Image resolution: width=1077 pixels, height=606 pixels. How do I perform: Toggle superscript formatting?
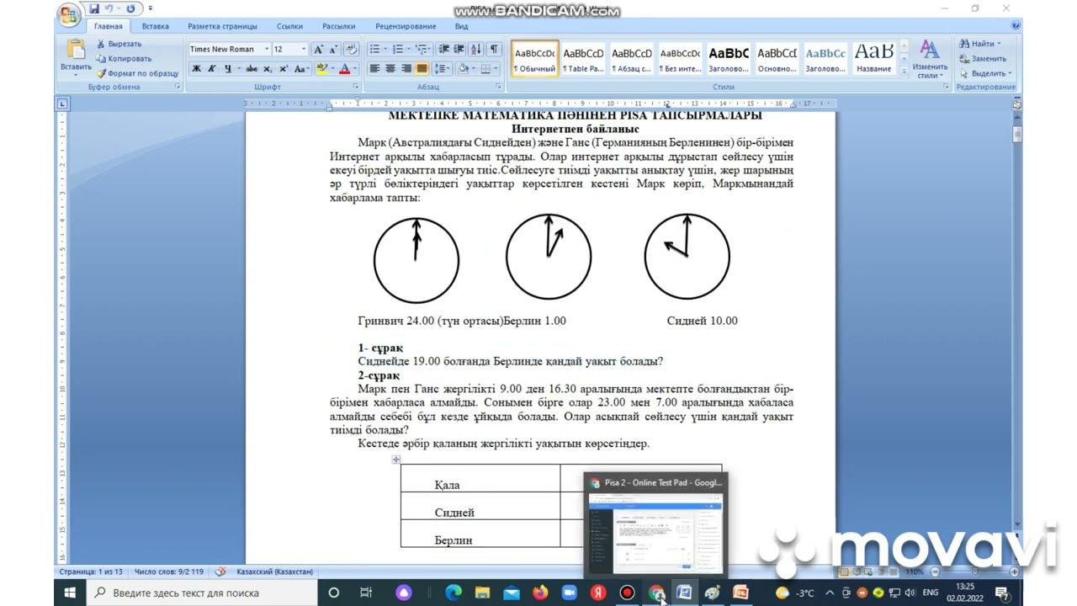coord(283,69)
